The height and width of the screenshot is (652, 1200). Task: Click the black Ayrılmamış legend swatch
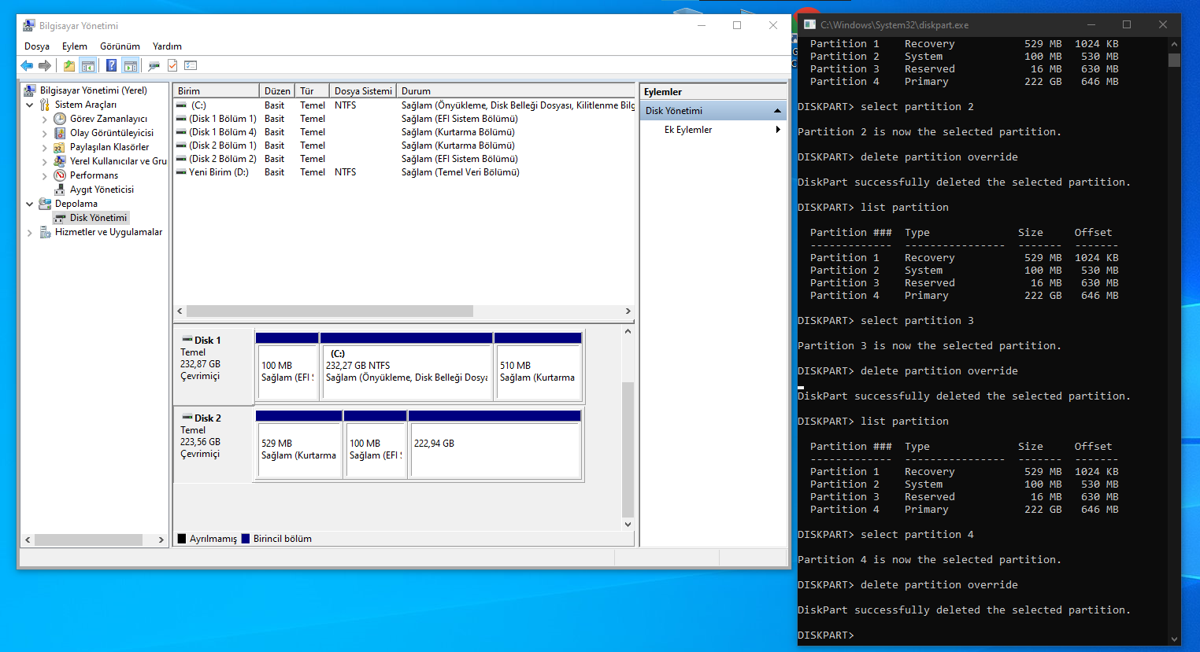click(x=182, y=539)
